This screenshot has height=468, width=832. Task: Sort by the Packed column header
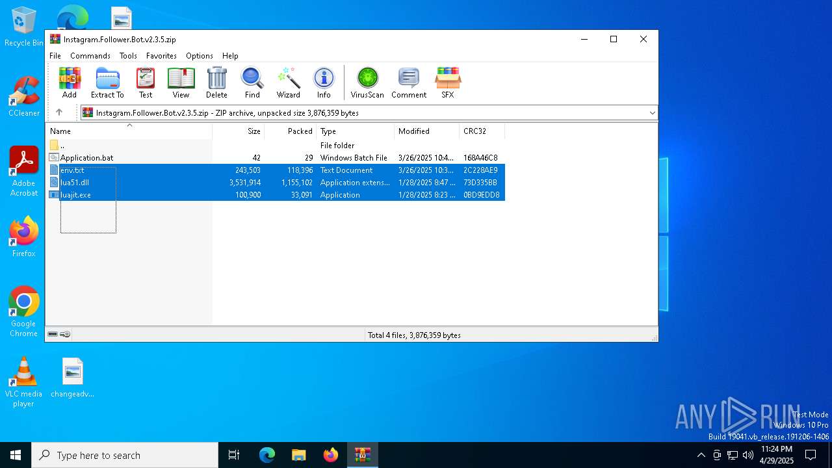[x=290, y=131]
